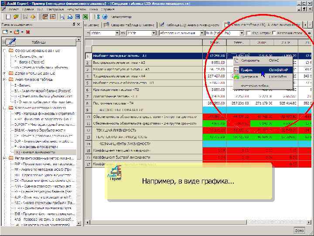Select Копировать in the context menu
The image size is (314, 236).
point(263,60)
